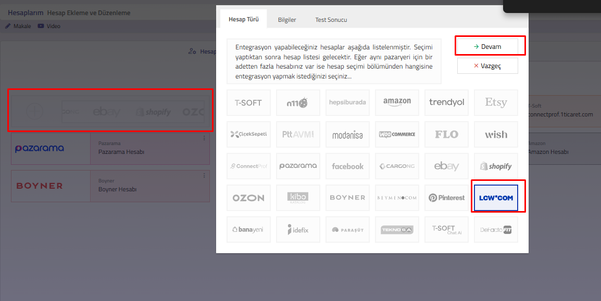
Task: Select the DeFacto tile
Action: pyautogui.click(x=496, y=229)
